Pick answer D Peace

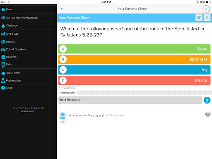(x=134, y=80)
